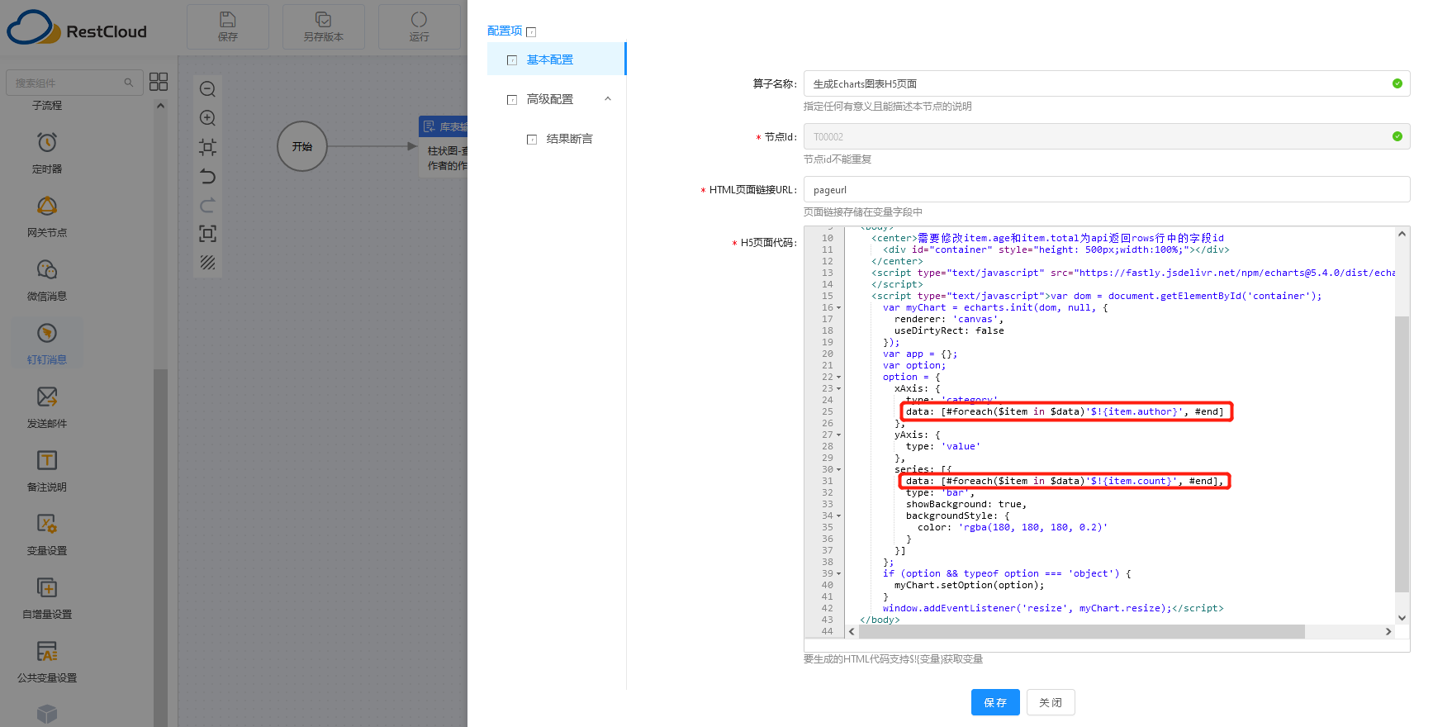
Task: Click code line with item.author data
Action: tap(1065, 411)
